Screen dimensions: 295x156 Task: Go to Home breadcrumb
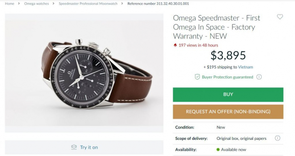(9, 4)
